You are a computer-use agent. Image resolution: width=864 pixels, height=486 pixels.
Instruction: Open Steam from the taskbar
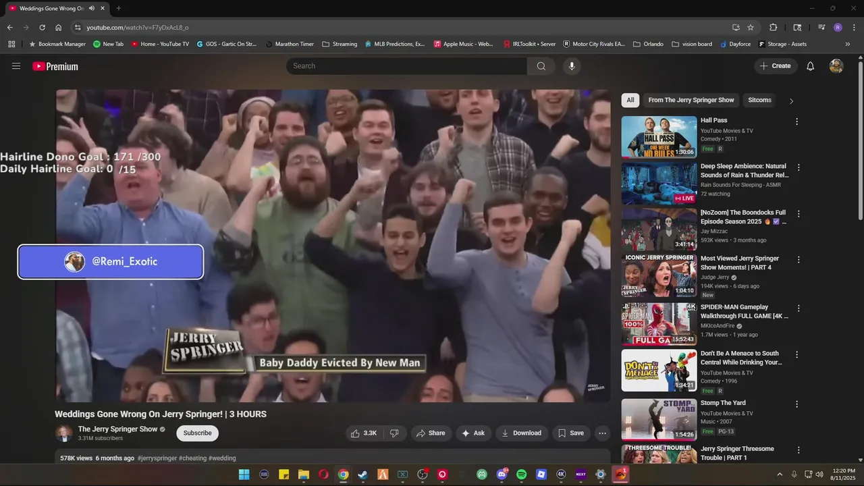(x=363, y=475)
